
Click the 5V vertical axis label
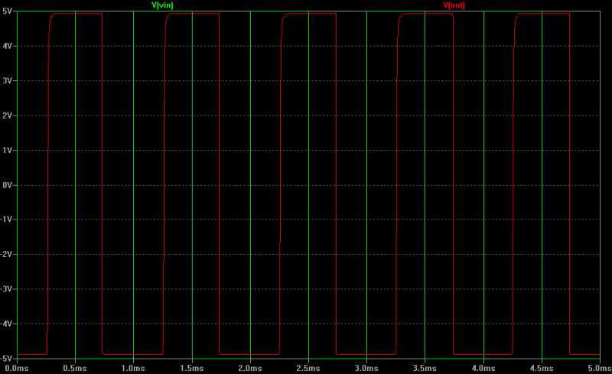click(x=7, y=11)
